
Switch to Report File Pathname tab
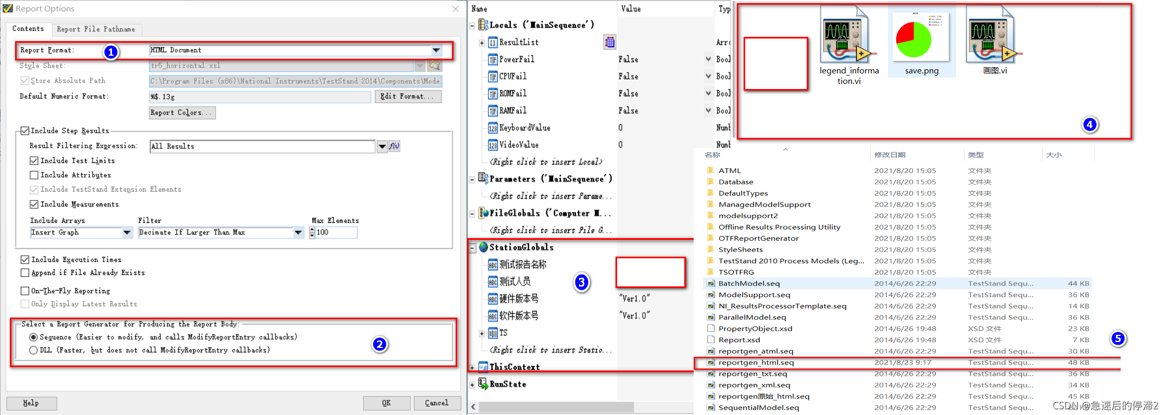96,29
